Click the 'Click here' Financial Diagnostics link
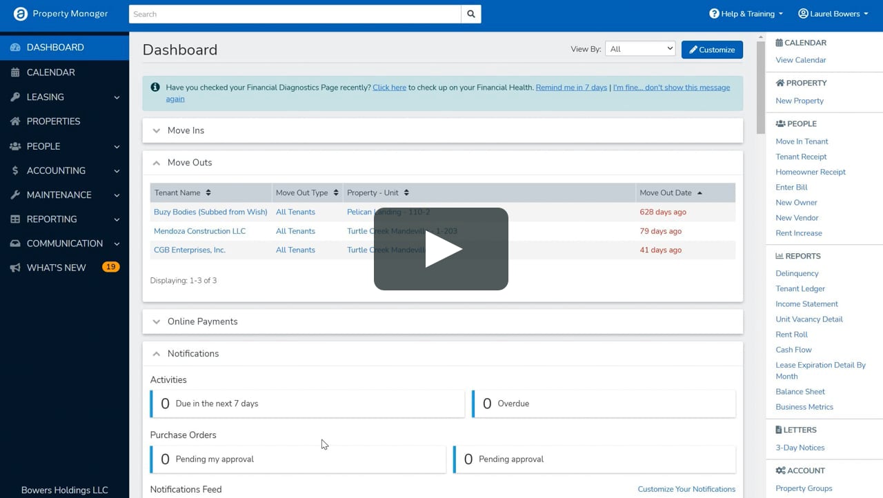 pos(389,88)
